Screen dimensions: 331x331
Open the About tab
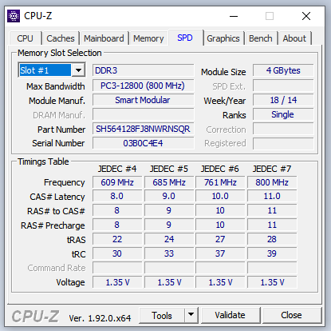coord(294,38)
